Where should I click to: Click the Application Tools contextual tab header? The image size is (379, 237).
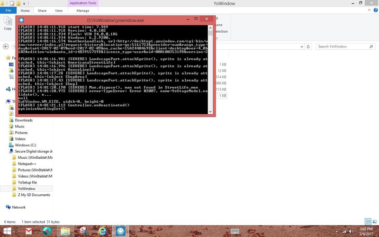(x=83, y=3)
